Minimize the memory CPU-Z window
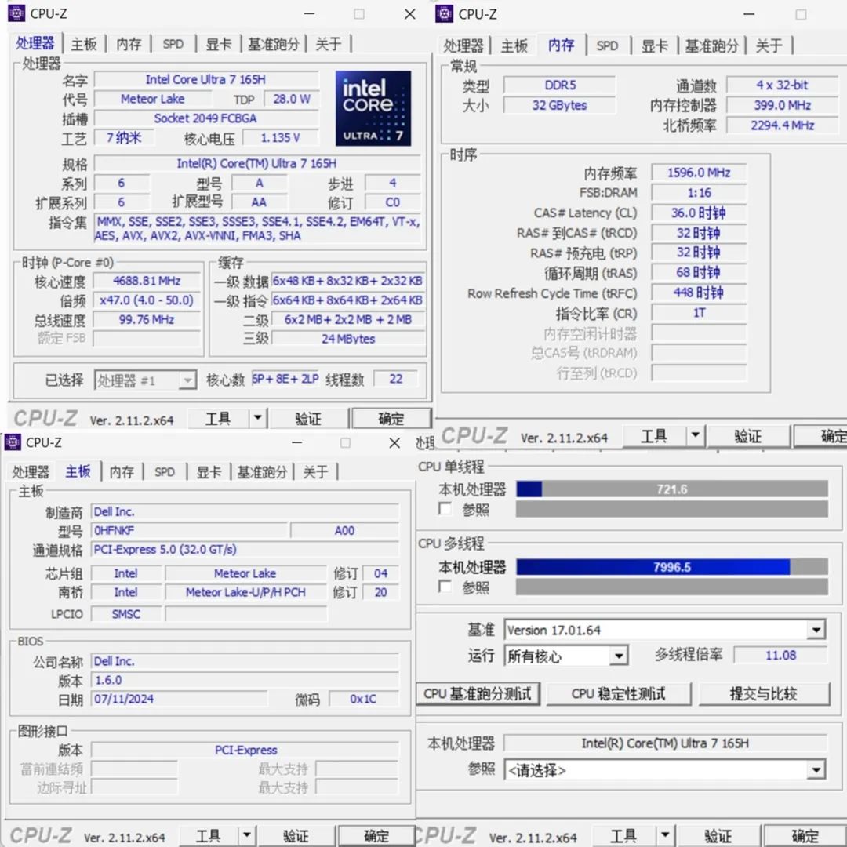The image size is (847, 847). pyautogui.click(x=749, y=14)
